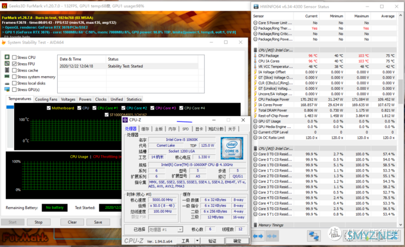Open the 处理器 #1 selection combo box

(166, 229)
